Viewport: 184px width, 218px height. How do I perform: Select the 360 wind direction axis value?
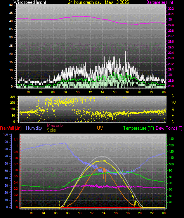13,97
